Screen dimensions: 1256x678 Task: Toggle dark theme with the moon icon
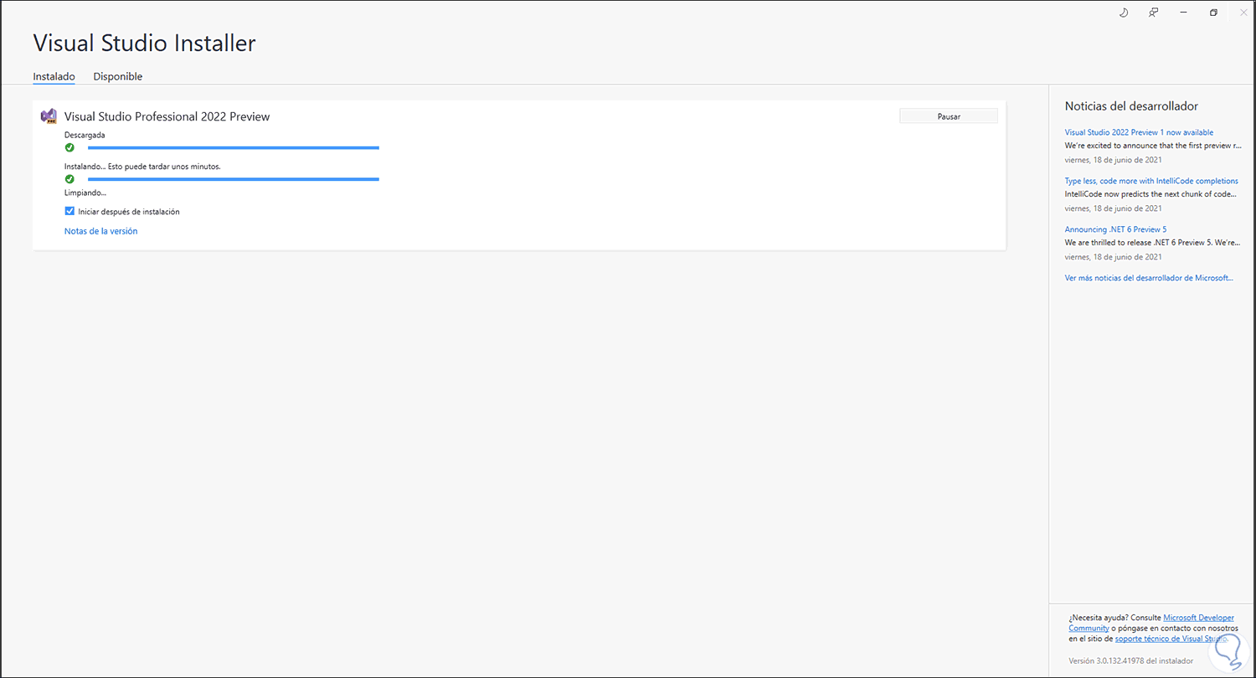tap(1124, 13)
